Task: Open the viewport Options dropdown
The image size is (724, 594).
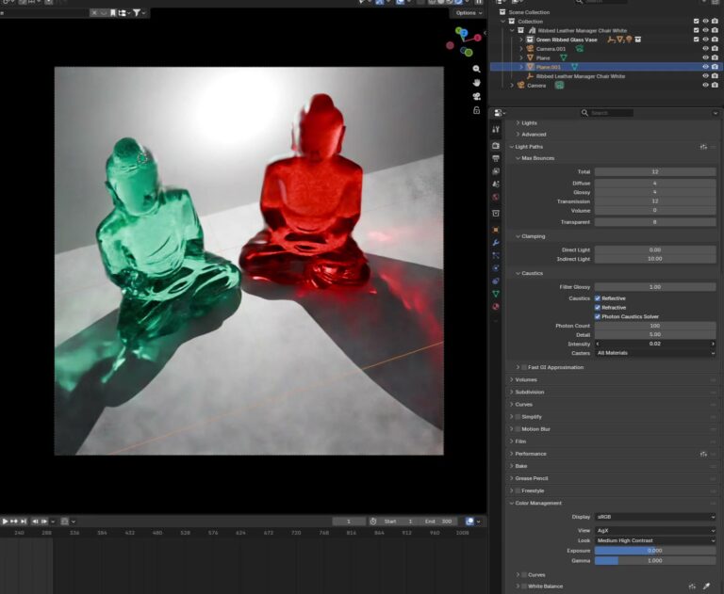Action: (x=469, y=13)
